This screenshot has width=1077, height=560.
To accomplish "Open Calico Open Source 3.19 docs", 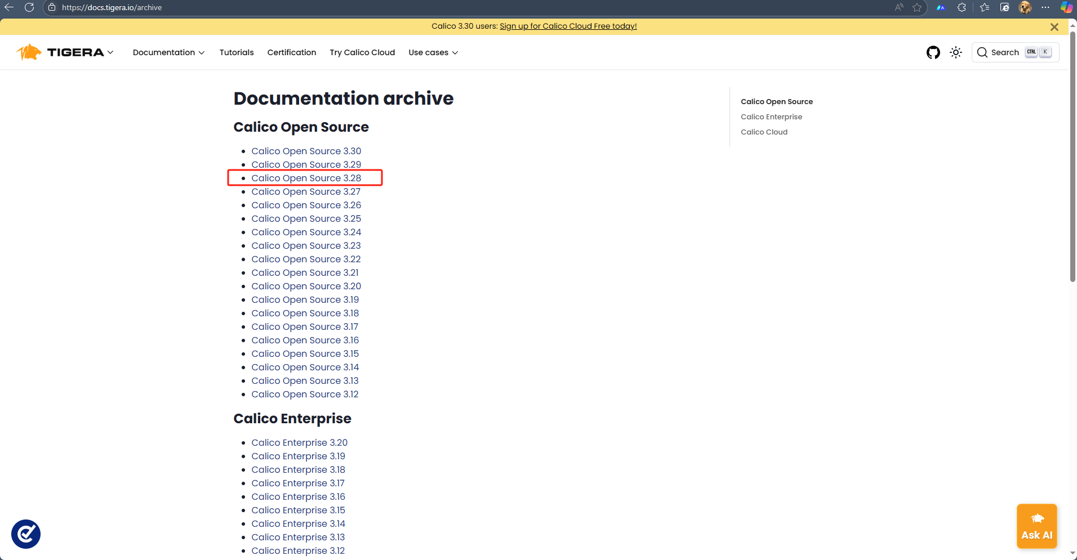I will (x=305, y=299).
